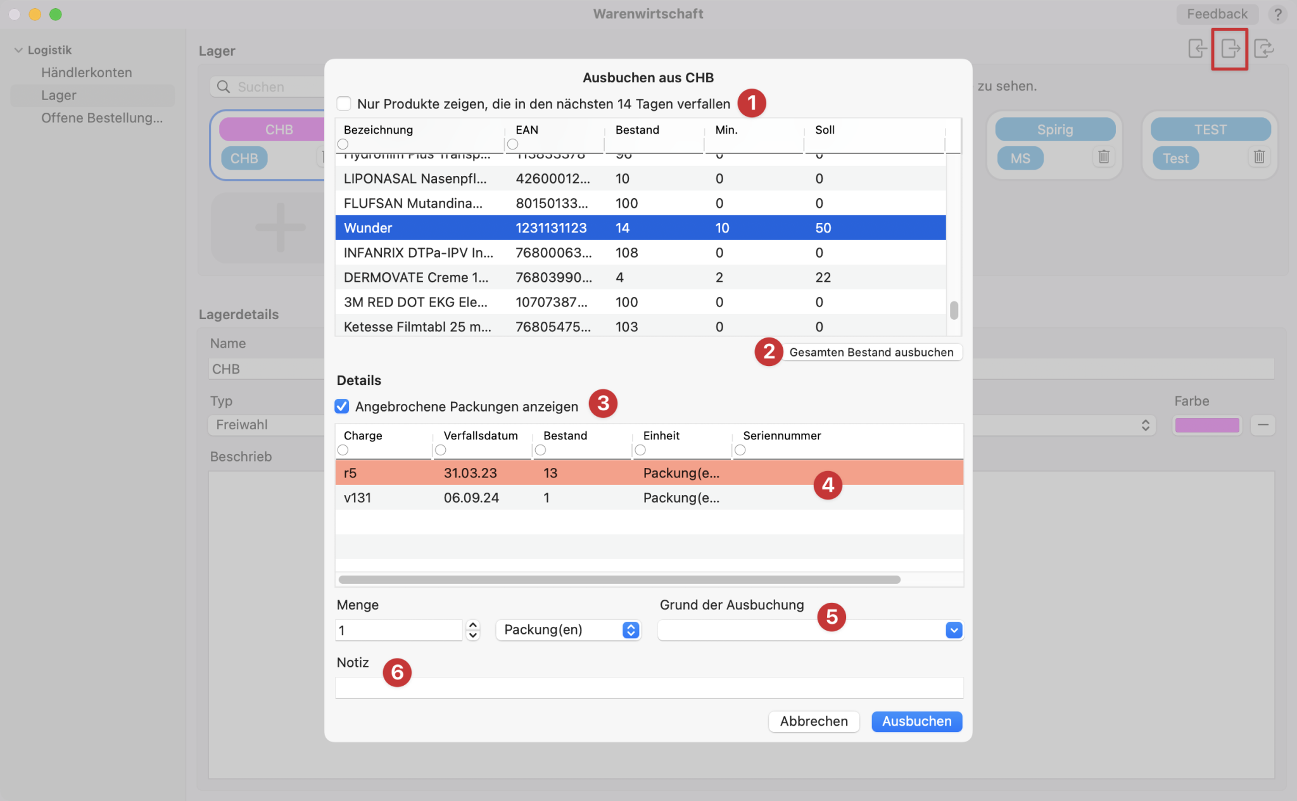
Task: Select the CHB tab in warehouse list
Action: coord(278,129)
